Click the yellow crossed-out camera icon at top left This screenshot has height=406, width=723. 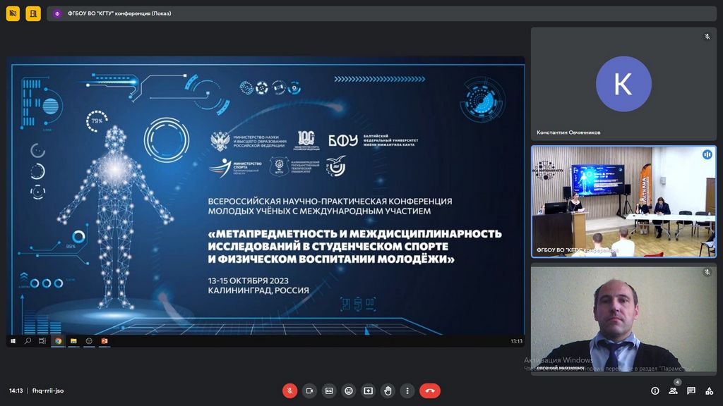[13, 13]
